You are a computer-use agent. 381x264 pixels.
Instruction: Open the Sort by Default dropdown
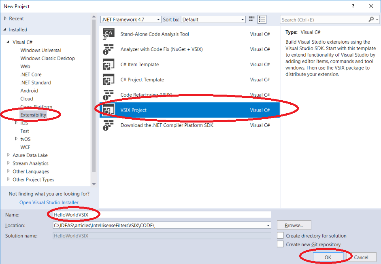click(x=213, y=19)
